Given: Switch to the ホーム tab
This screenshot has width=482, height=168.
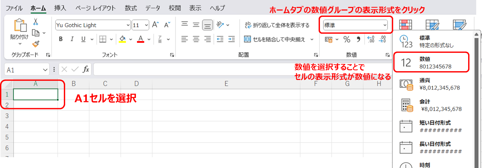Looking at the screenshot, I should (x=38, y=8).
